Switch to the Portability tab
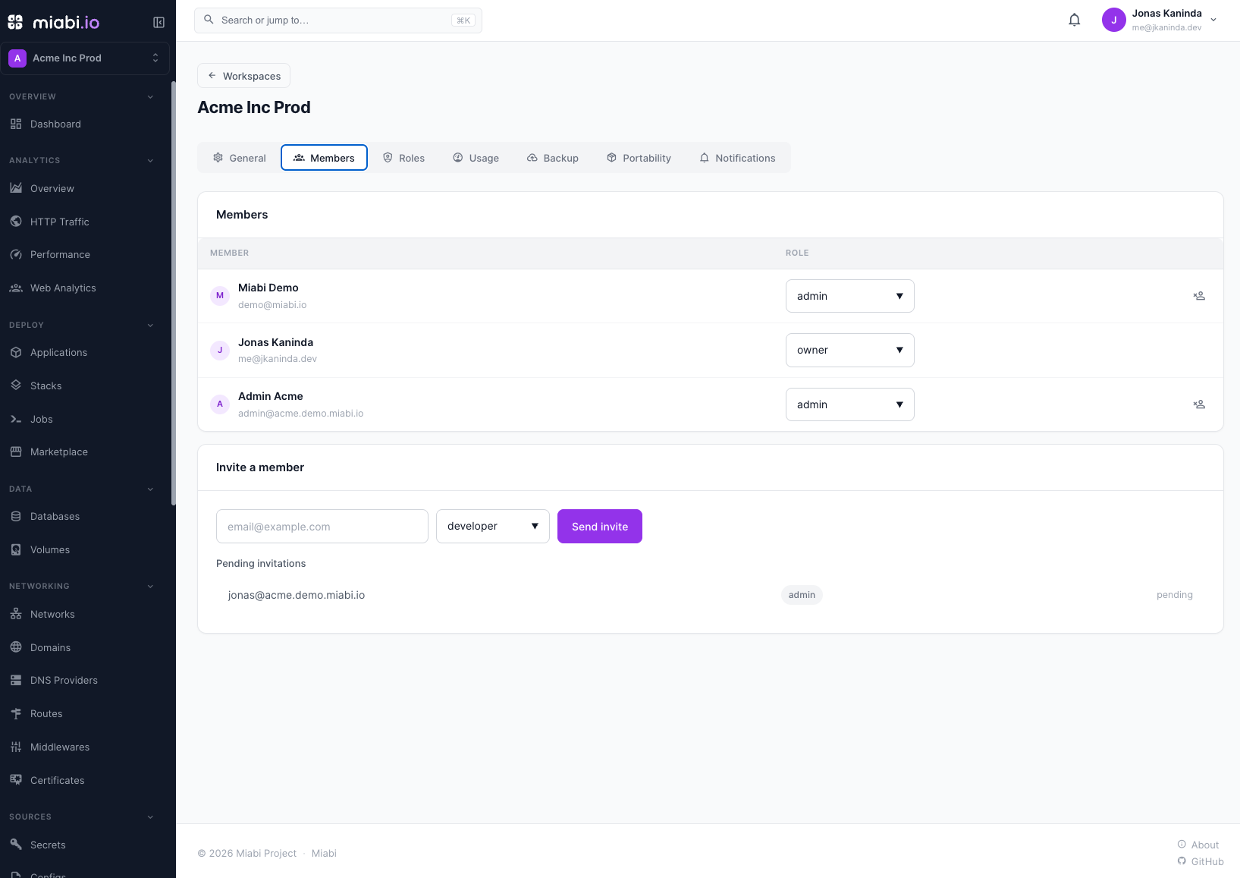Image resolution: width=1240 pixels, height=878 pixels. 639,158
